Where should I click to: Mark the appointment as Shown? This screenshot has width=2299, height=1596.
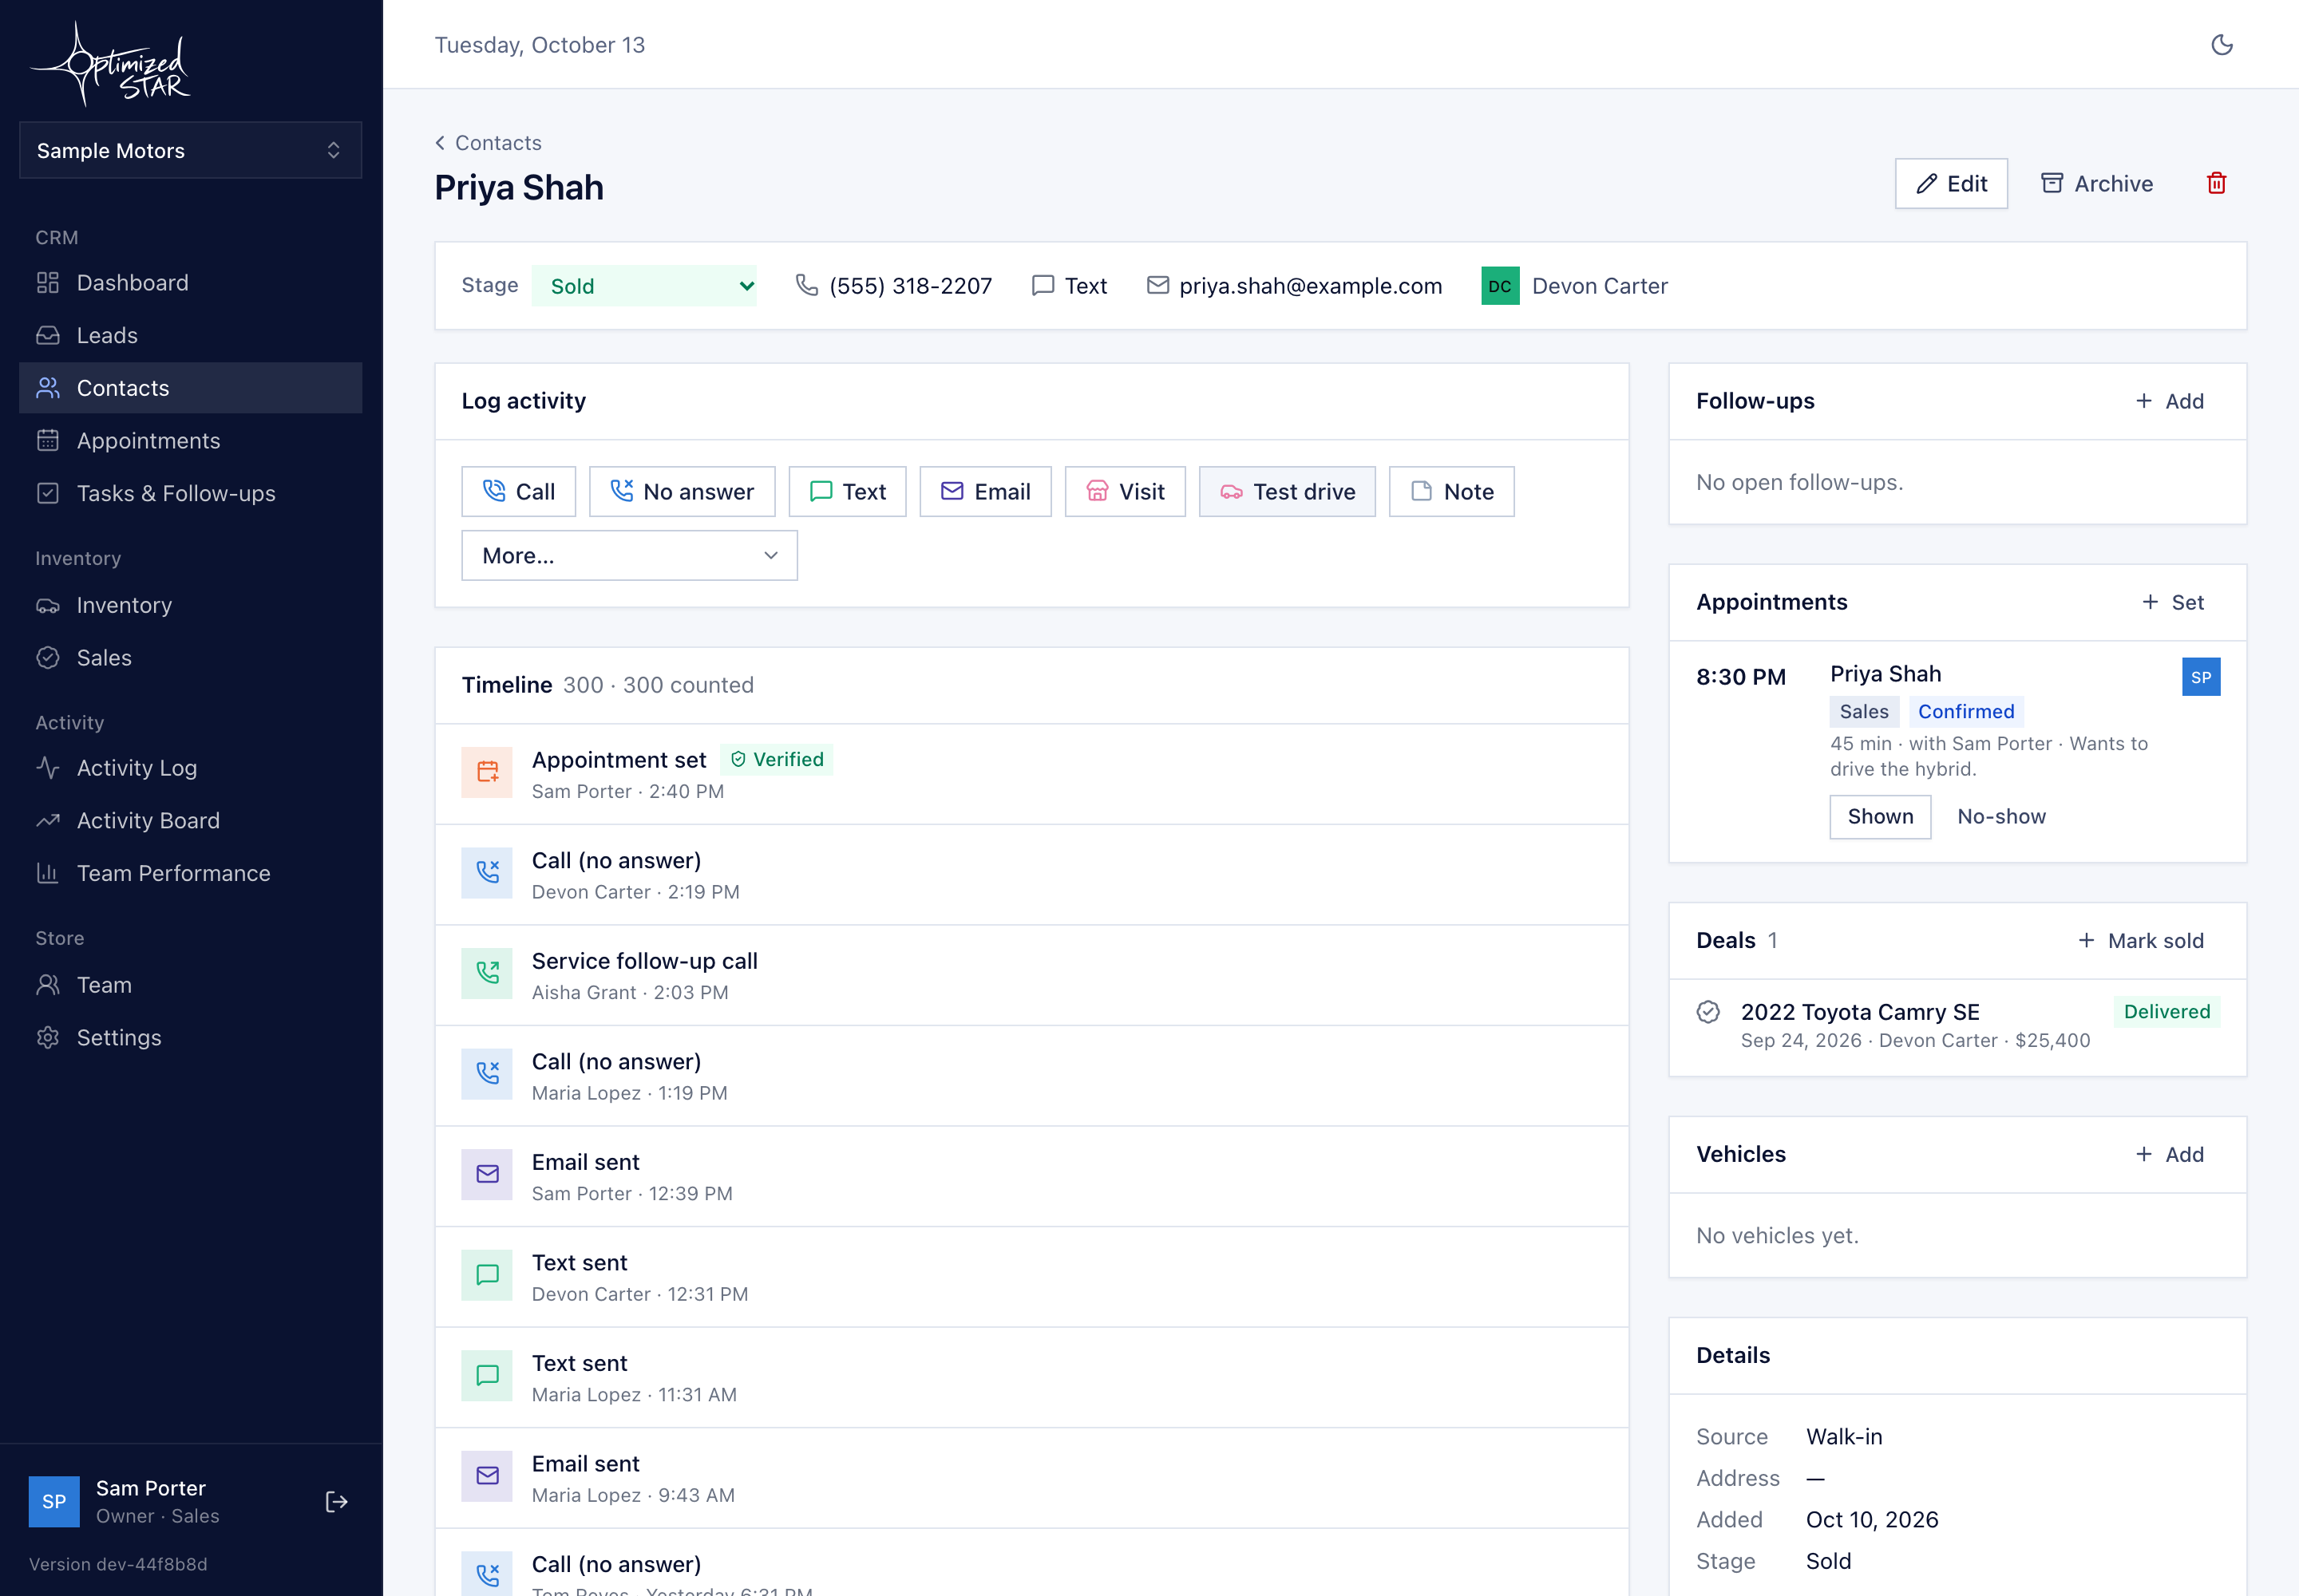(1880, 816)
